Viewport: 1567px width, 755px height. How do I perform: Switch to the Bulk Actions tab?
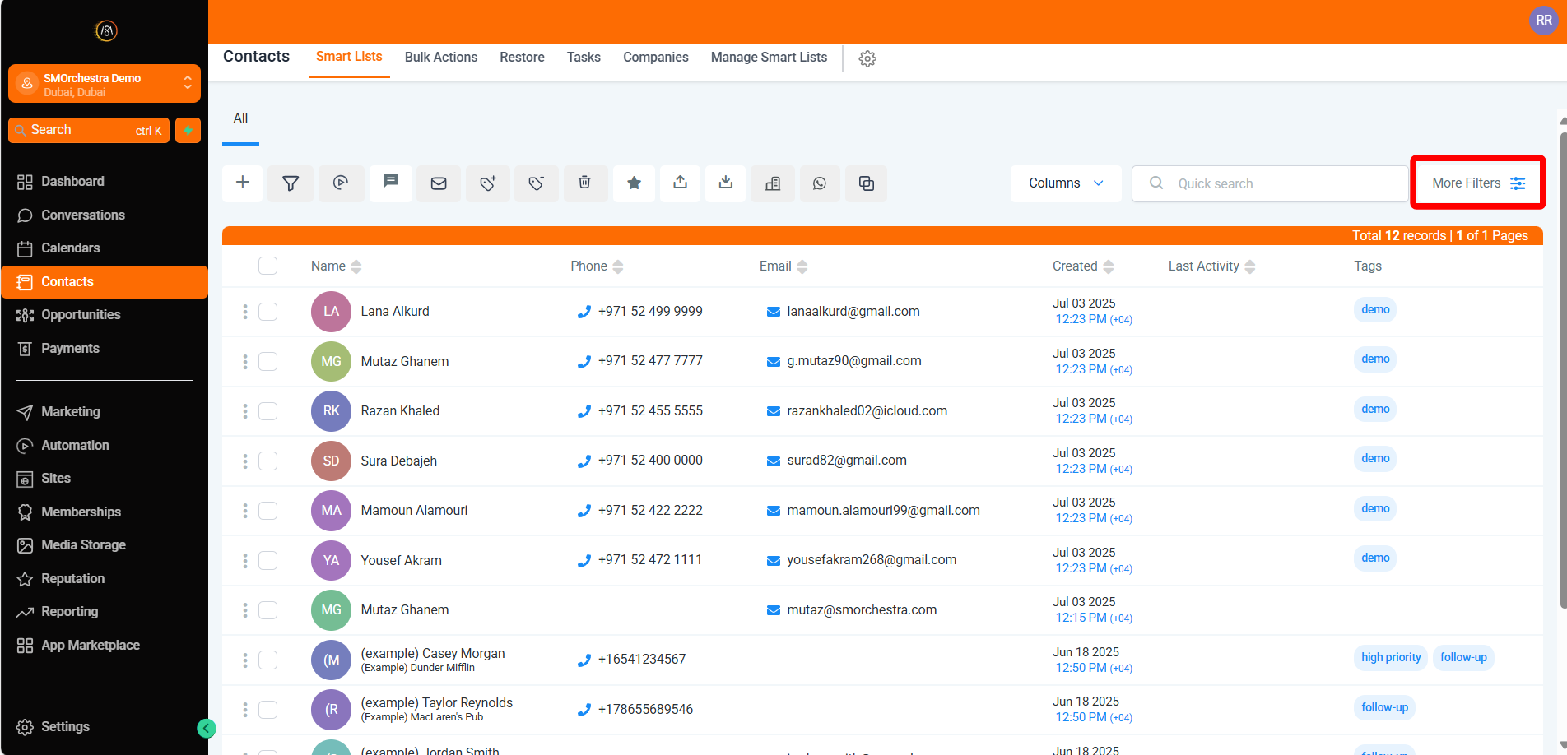tap(440, 57)
